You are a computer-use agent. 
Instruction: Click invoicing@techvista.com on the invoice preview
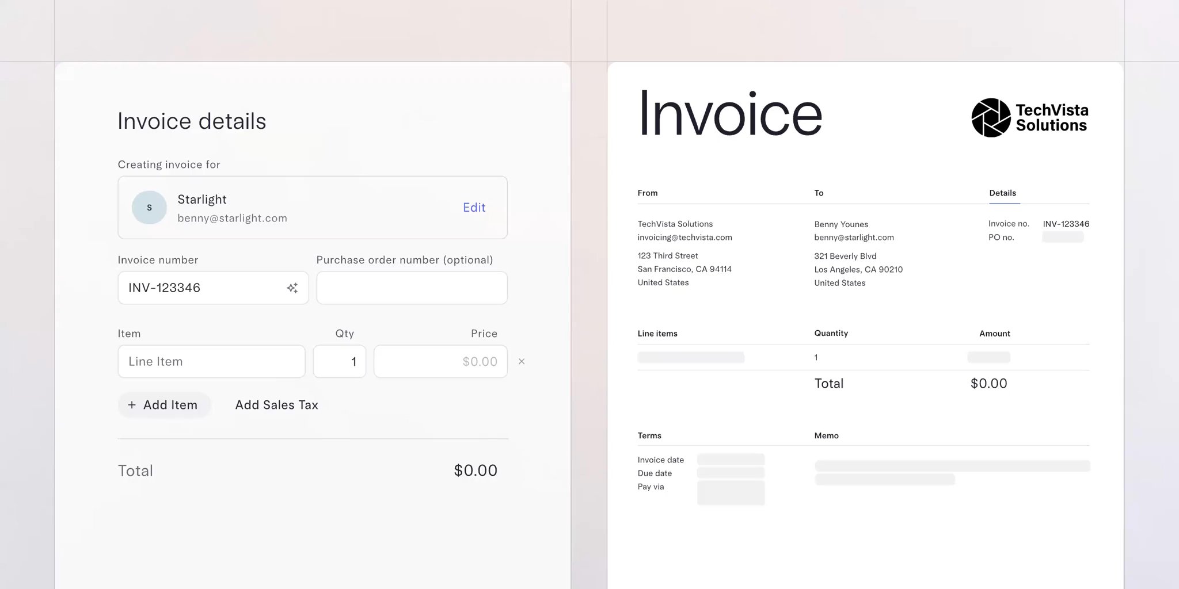[684, 237]
